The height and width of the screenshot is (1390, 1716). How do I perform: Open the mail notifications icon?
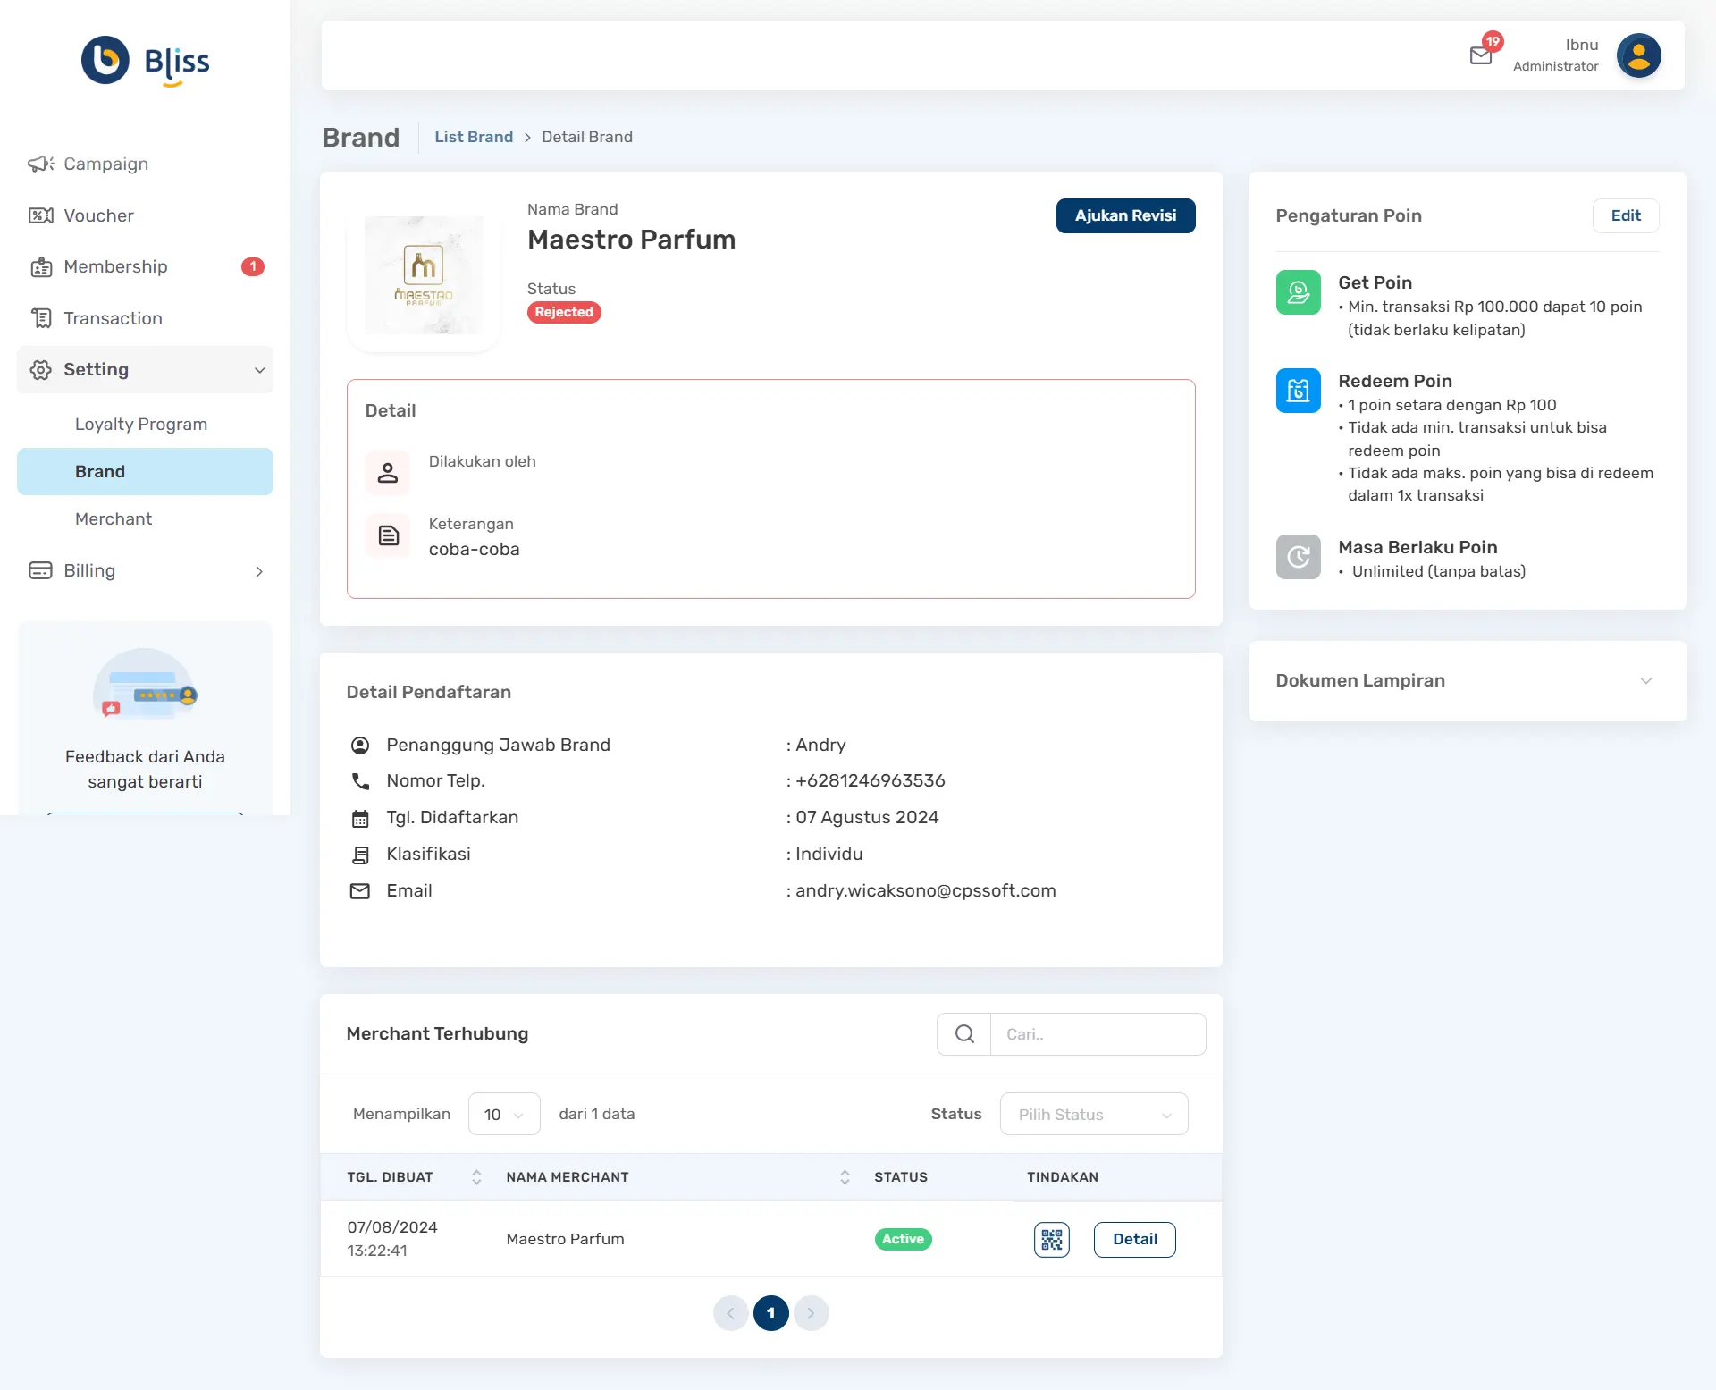pos(1481,55)
